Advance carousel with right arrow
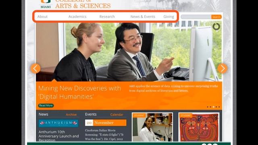This screenshot has width=258, height=145. (x=223, y=68)
